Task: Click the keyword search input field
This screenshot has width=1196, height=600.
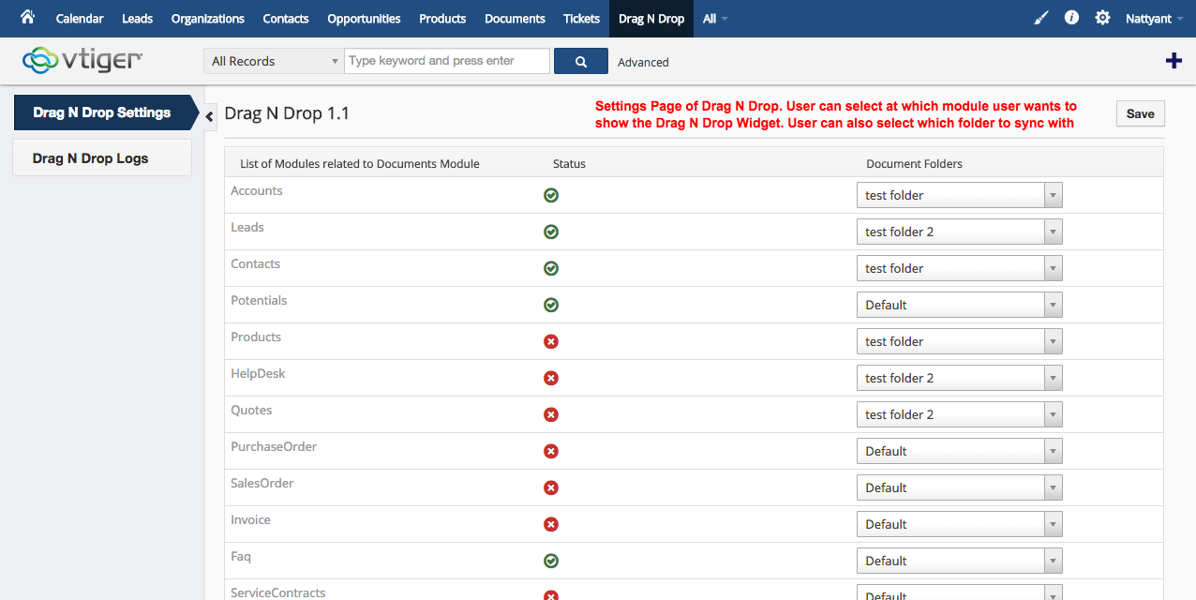Action: click(x=447, y=61)
